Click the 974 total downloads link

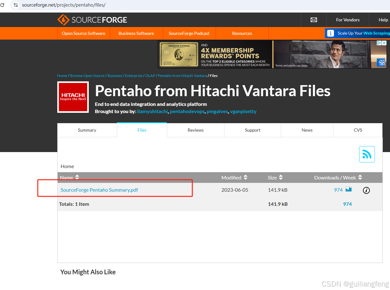348,204
